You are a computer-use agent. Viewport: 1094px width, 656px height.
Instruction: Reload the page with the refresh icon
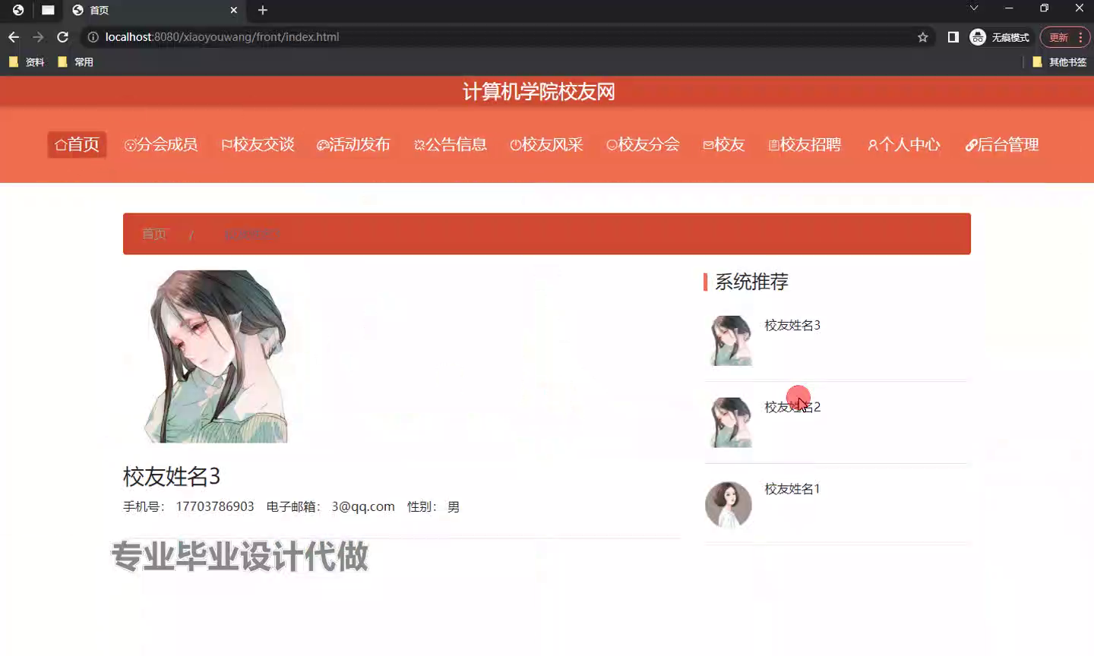(63, 37)
